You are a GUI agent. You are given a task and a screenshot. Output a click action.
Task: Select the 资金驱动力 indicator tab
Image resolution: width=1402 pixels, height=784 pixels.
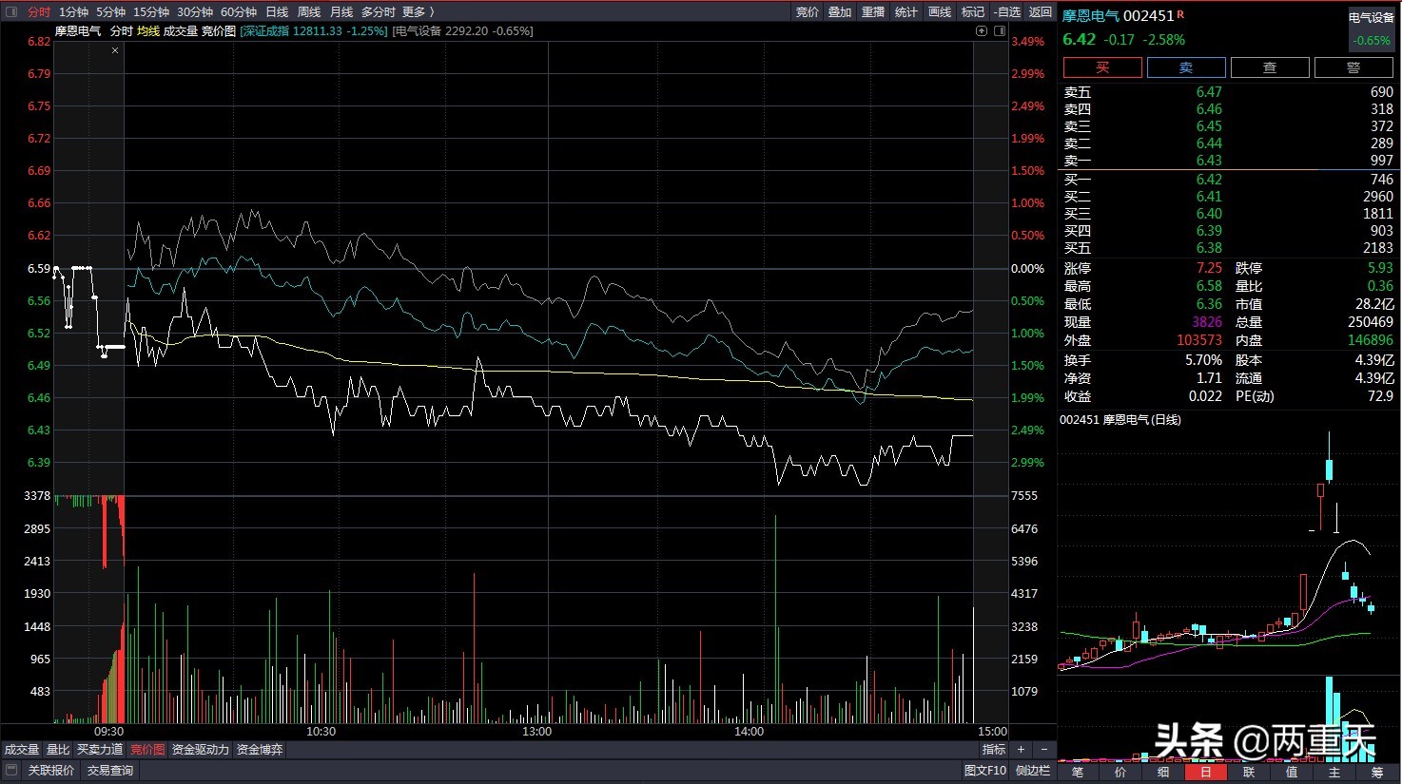[201, 750]
